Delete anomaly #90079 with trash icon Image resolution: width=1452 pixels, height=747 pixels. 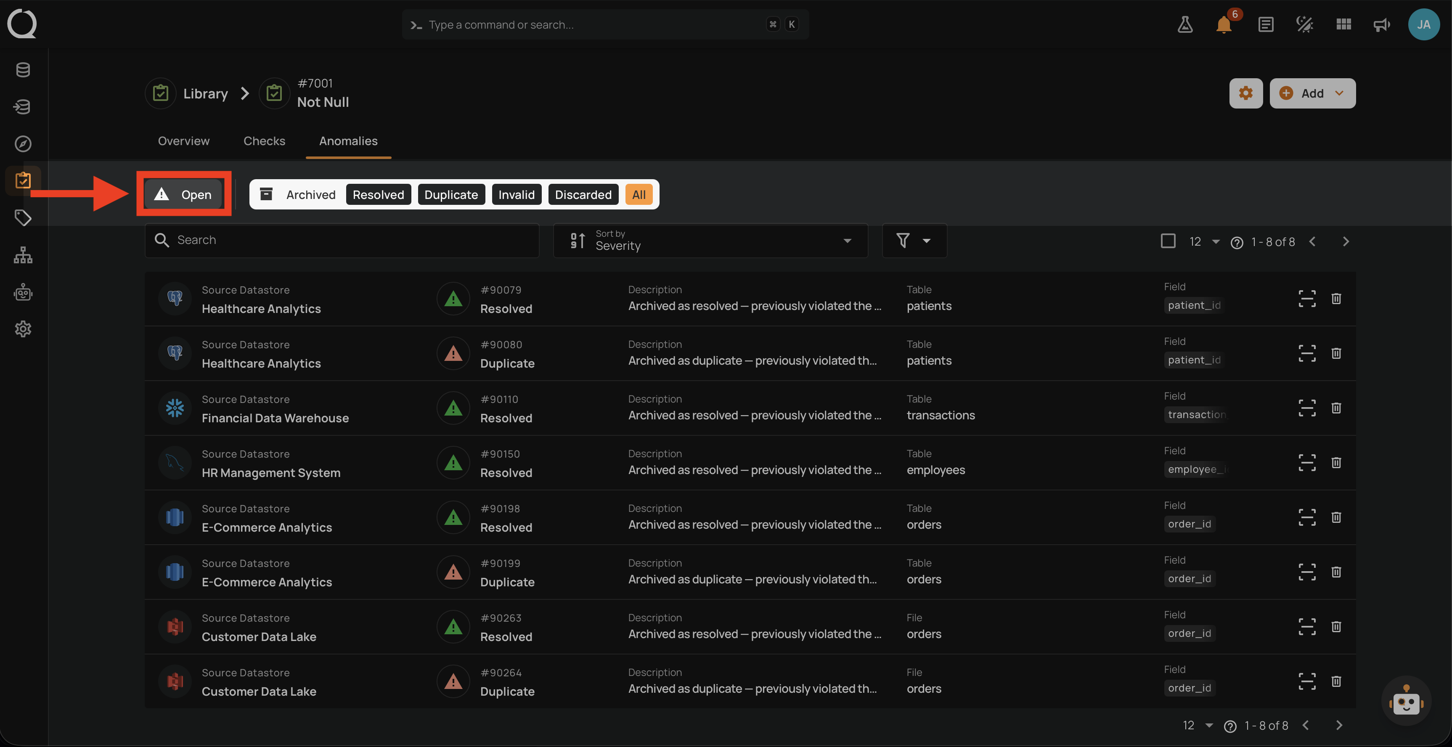click(1336, 299)
